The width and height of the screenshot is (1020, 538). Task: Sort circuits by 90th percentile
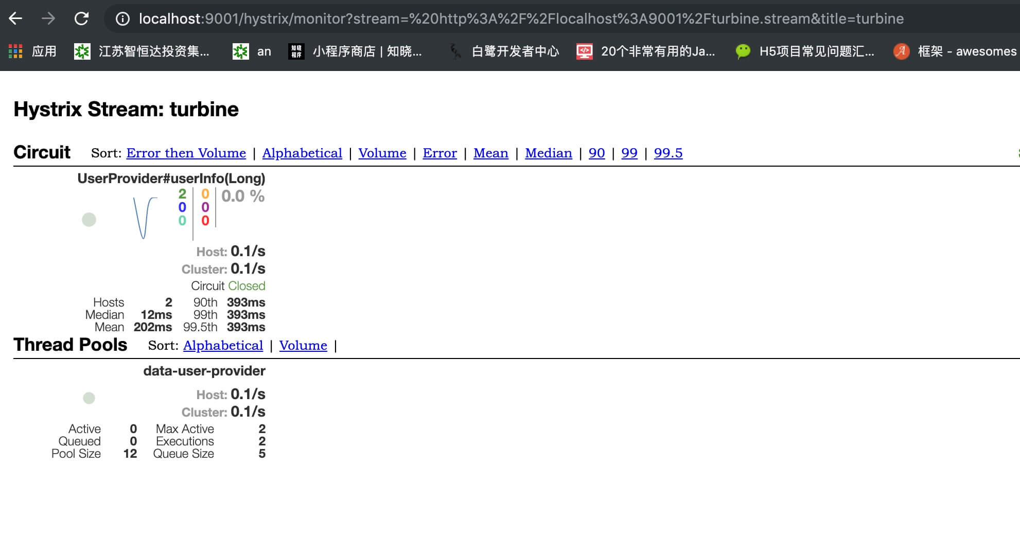(597, 153)
